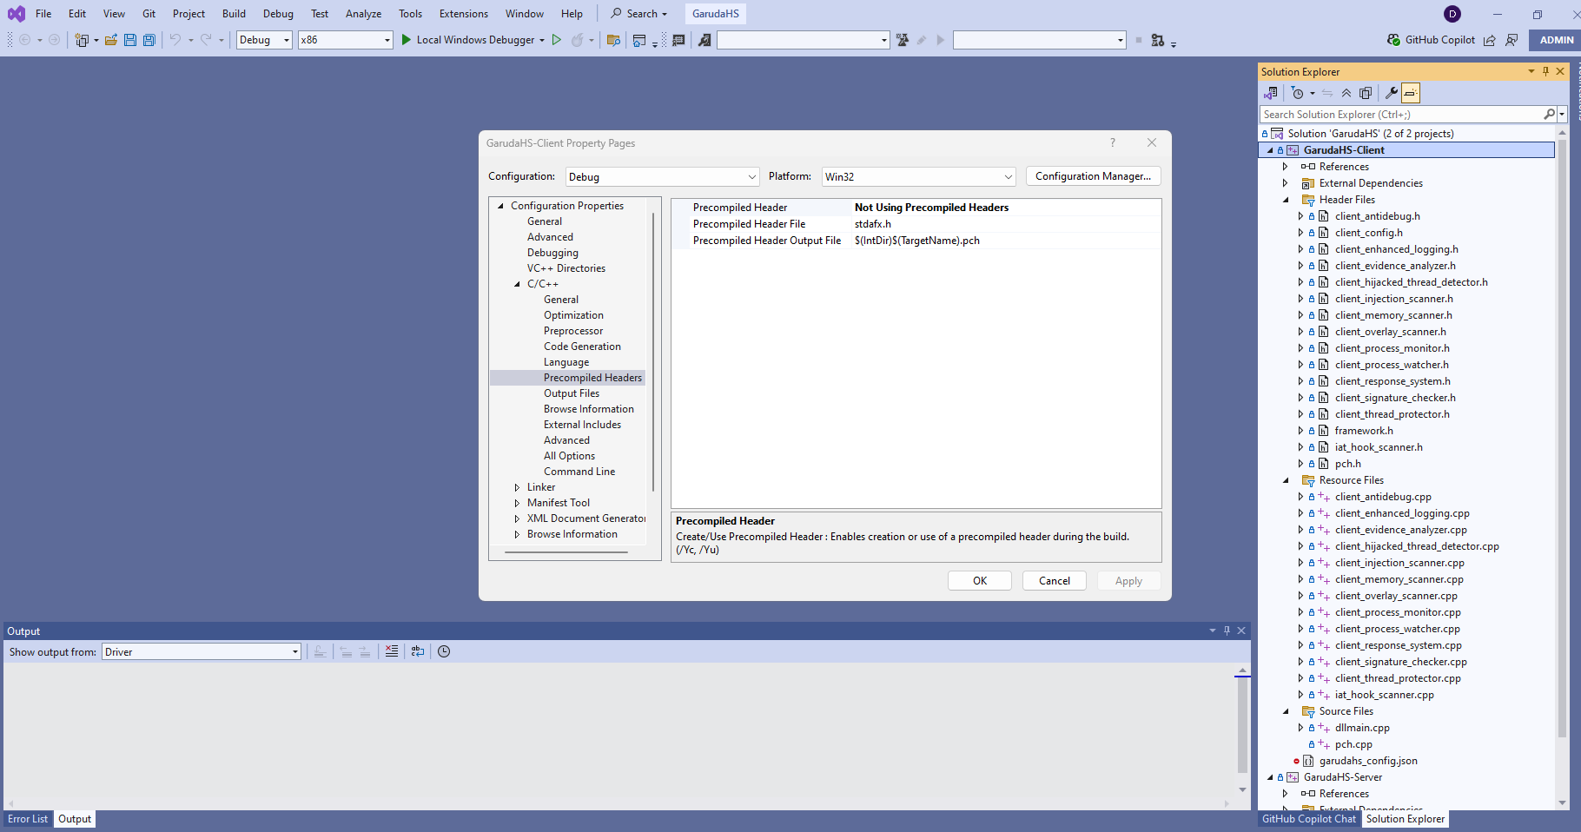This screenshot has width=1581, height=832.
Task: Open the Debug menu
Action: pos(278,14)
